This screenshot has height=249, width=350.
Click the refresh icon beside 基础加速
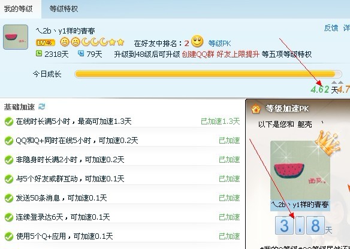[x=41, y=107]
